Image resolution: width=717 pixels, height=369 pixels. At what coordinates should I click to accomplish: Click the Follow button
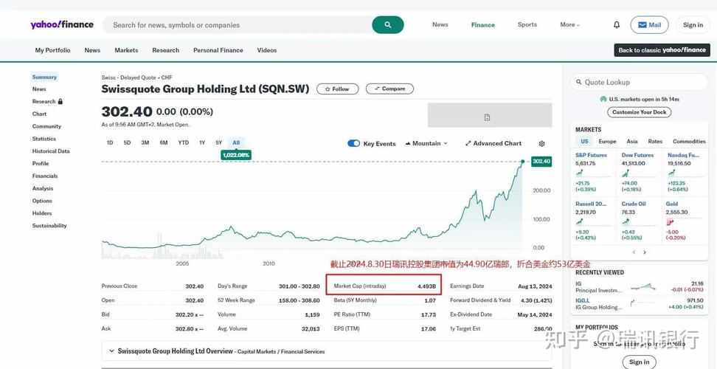coord(337,89)
